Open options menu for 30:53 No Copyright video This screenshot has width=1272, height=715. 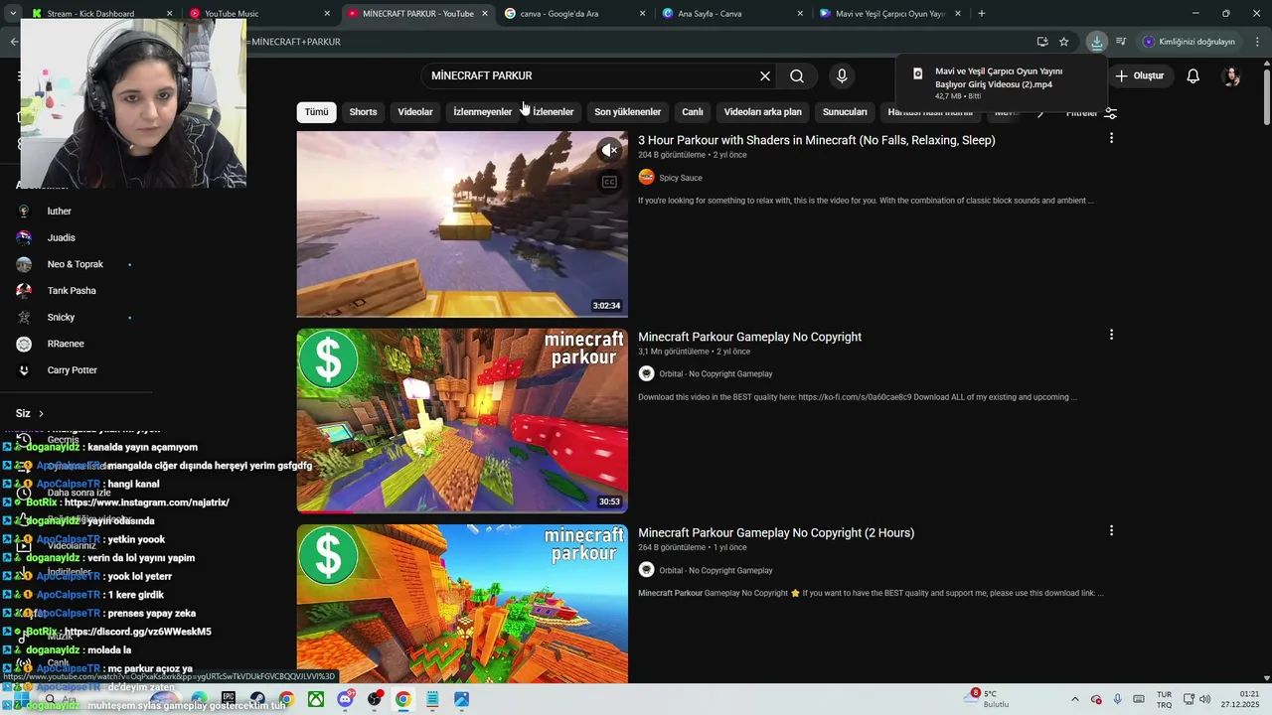1111,335
